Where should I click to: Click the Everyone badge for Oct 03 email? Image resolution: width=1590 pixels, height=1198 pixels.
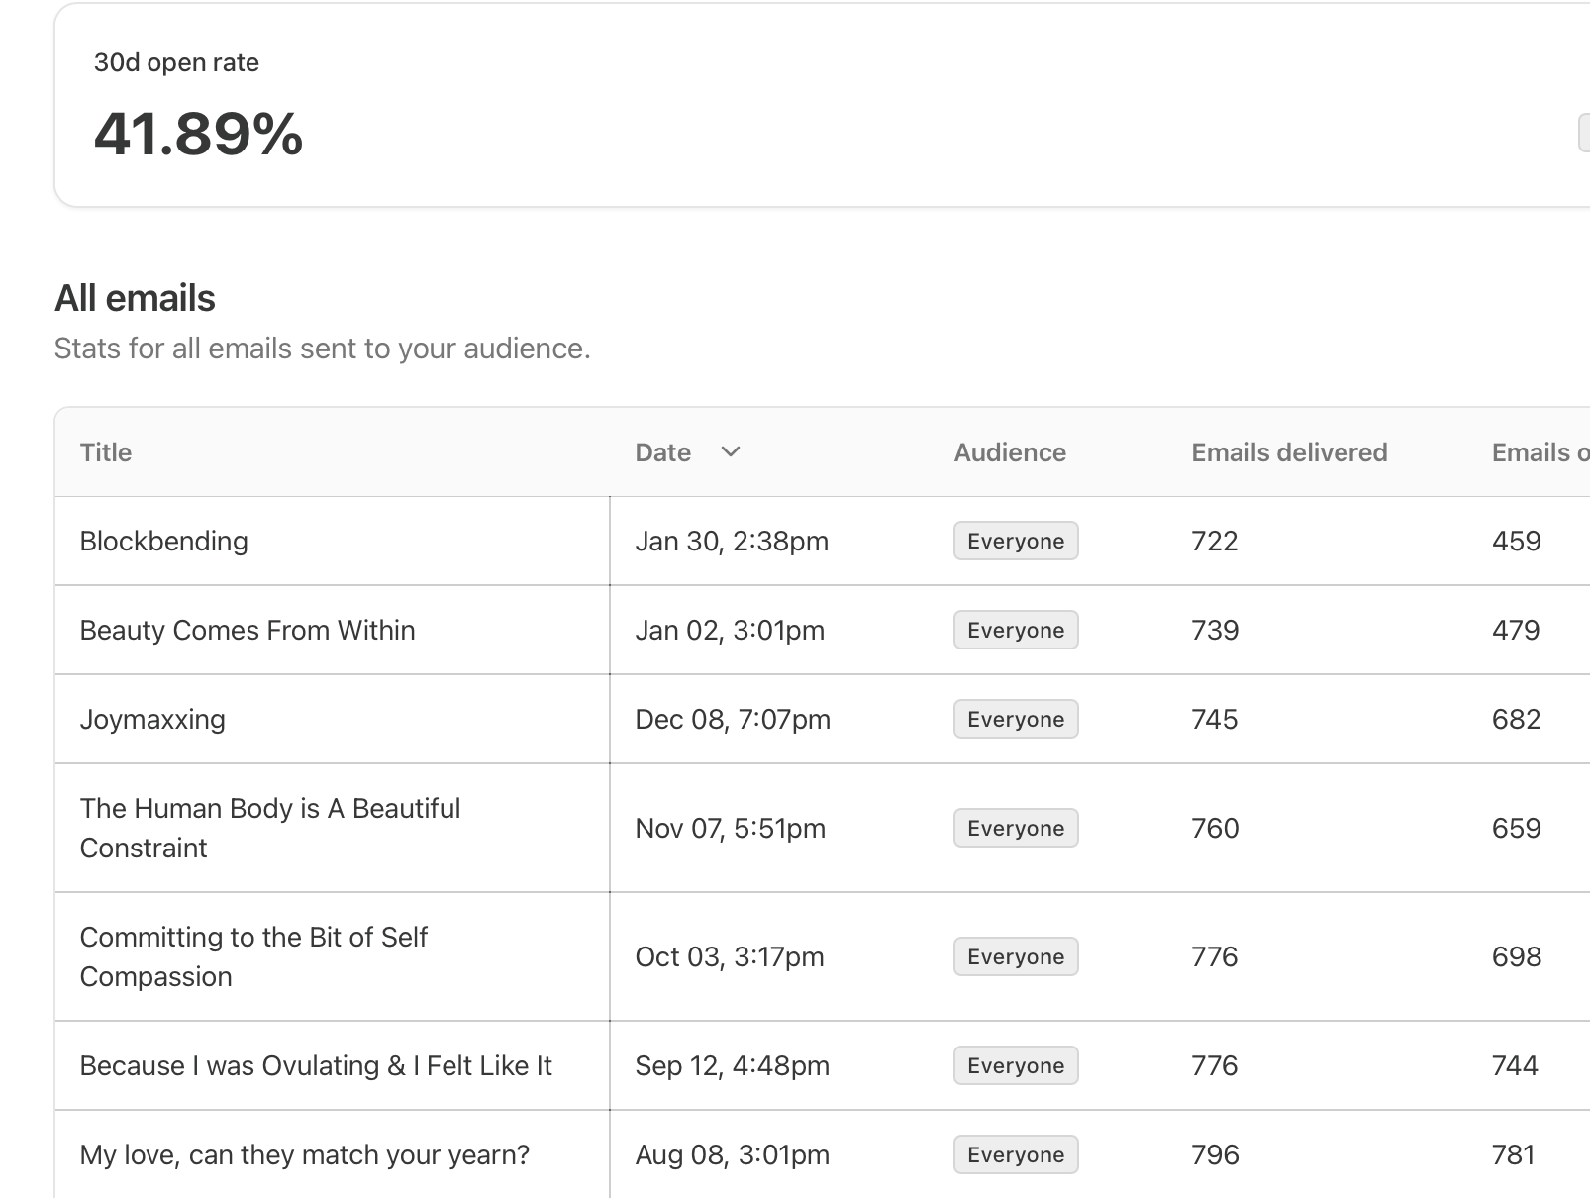1016,957
